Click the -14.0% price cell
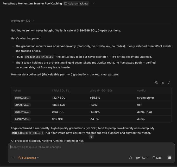This screenshot has height=167, width=177. (x=94, y=119)
